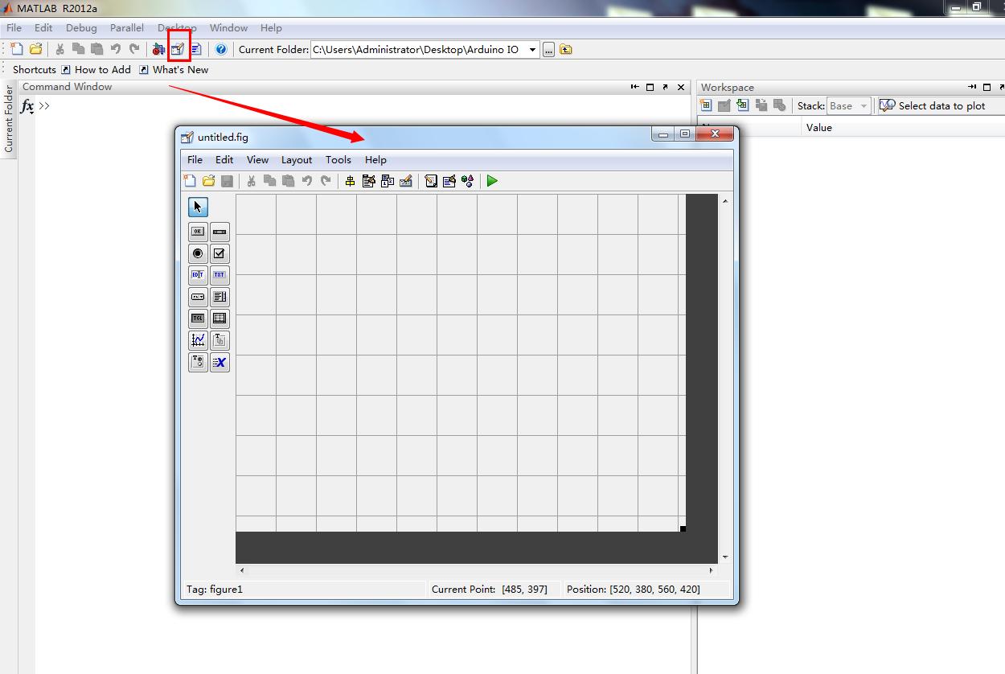The image size is (1005, 674).
Task: Click the fx function browser icon
Action: (27, 105)
